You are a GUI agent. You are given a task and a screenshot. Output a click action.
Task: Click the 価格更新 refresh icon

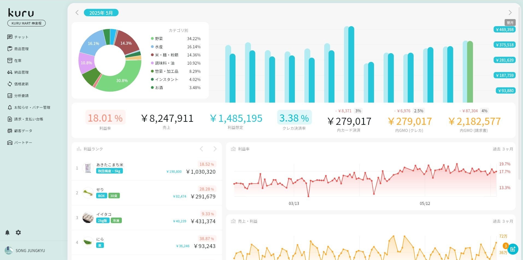pos(10,84)
